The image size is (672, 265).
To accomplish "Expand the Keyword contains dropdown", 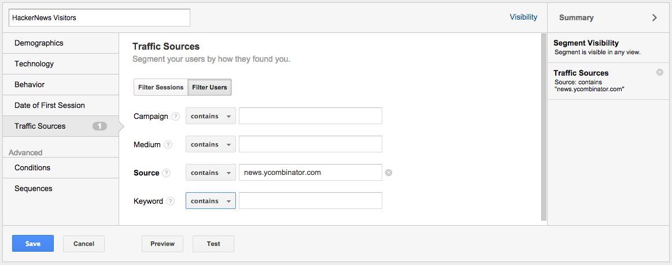I will point(211,201).
